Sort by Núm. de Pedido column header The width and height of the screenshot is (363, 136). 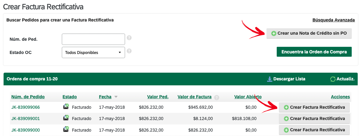click(28, 97)
